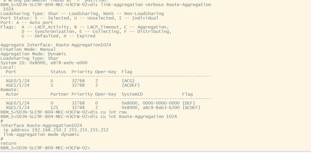311x153 pixels.
Task: Click the "Aggregate Interface: Route-Aggregation1024" line
Action: (x=56, y=45)
